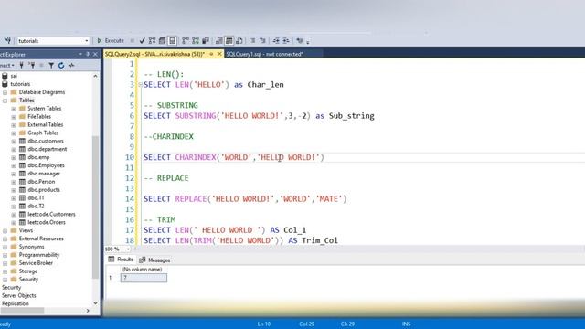Click the INS indicator in status bar
Screen dimensions: 585x329
406,324
